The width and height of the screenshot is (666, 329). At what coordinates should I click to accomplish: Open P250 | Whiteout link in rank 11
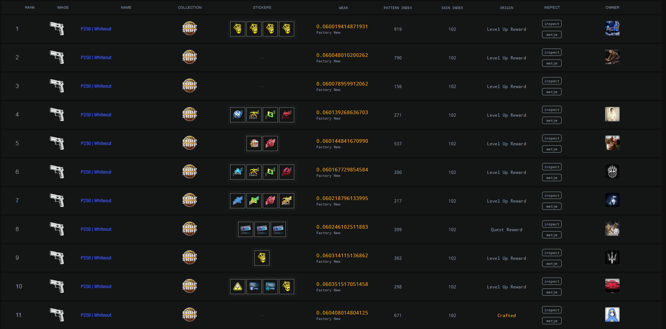coord(96,315)
